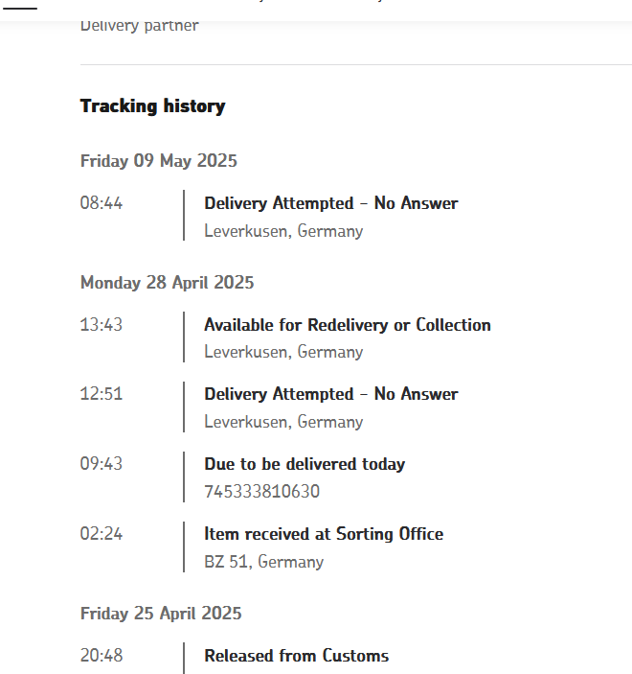Open the menu line icon at top-left
The image size is (632, 674).
tap(20, 9)
